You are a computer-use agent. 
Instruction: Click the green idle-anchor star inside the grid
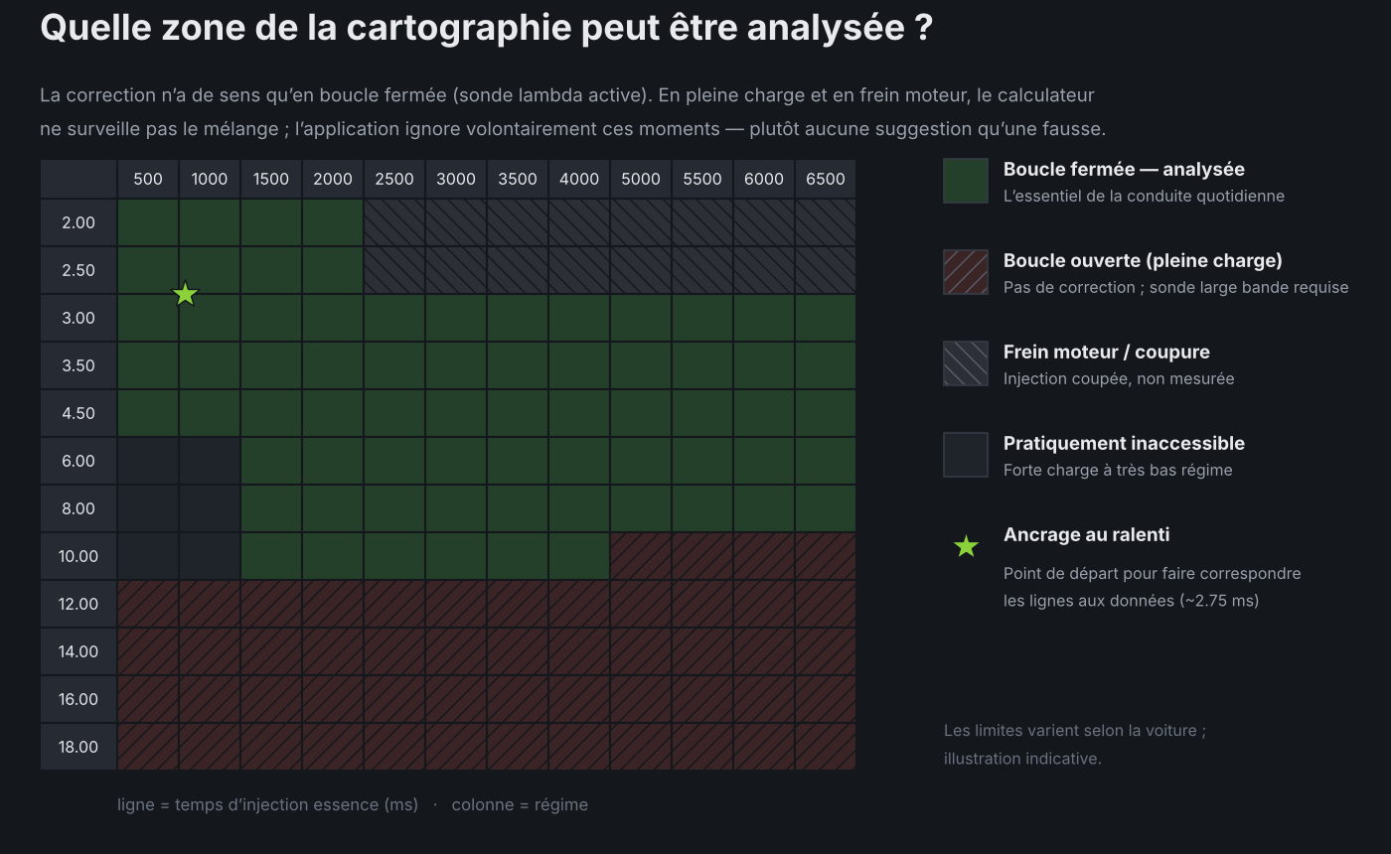[x=186, y=294]
